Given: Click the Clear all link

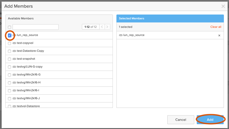Looking at the screenshot, I should click(x=216, y=27).
